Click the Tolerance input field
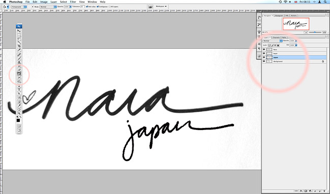Viewport: 330px width, 194px height. [82, 7]
